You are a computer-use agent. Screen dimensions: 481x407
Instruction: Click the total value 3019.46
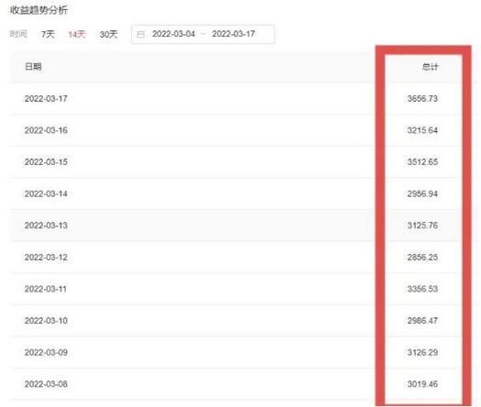[422, 384]
